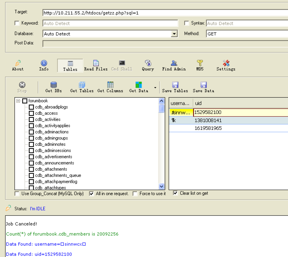
Task: Select cdb_activities in the tree
Action: [x=48, y=119]
